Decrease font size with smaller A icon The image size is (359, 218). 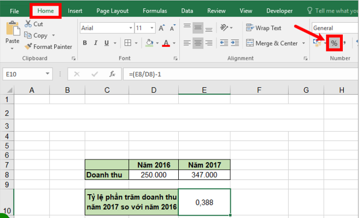point(173,28)
